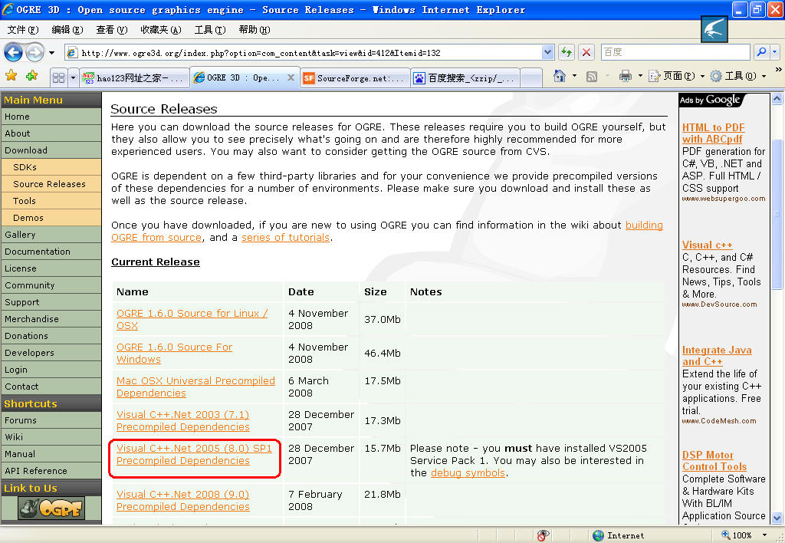Open the 'HTML to PDF with ABCpdf' ad
Screen dimensions: 785x543
(714, 133)
